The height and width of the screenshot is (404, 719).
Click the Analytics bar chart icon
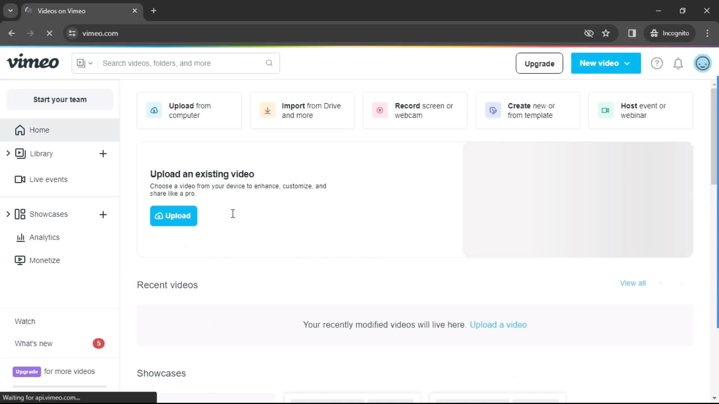21,238
